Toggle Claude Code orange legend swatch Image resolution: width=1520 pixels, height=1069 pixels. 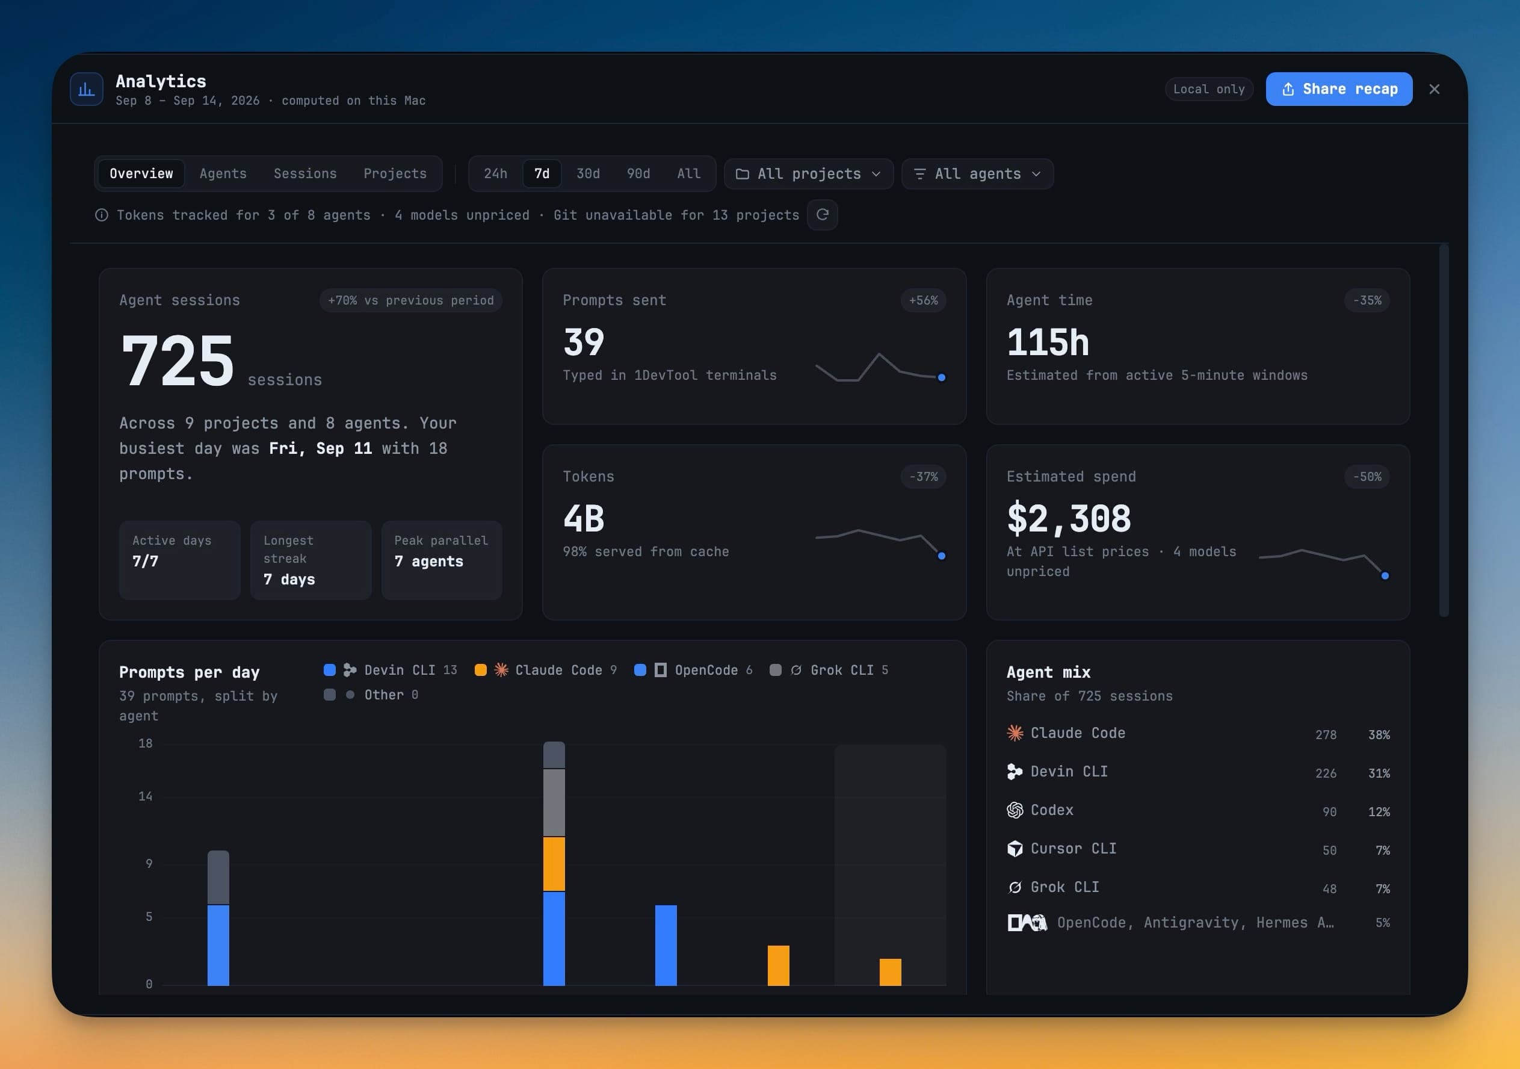pos(481,671)
